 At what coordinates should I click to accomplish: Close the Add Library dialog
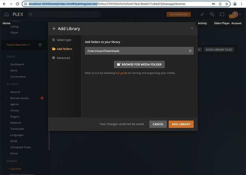[x=192, y=28]
